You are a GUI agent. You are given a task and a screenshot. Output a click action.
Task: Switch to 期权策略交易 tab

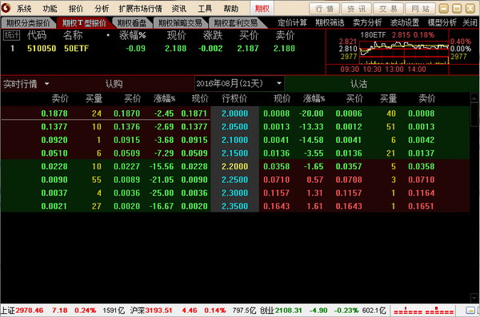[x=180, y=23]
